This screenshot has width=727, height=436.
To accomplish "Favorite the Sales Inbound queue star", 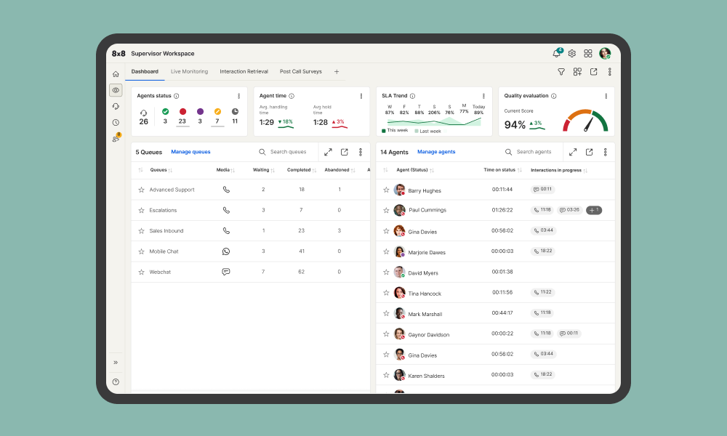I will (142, 231).
